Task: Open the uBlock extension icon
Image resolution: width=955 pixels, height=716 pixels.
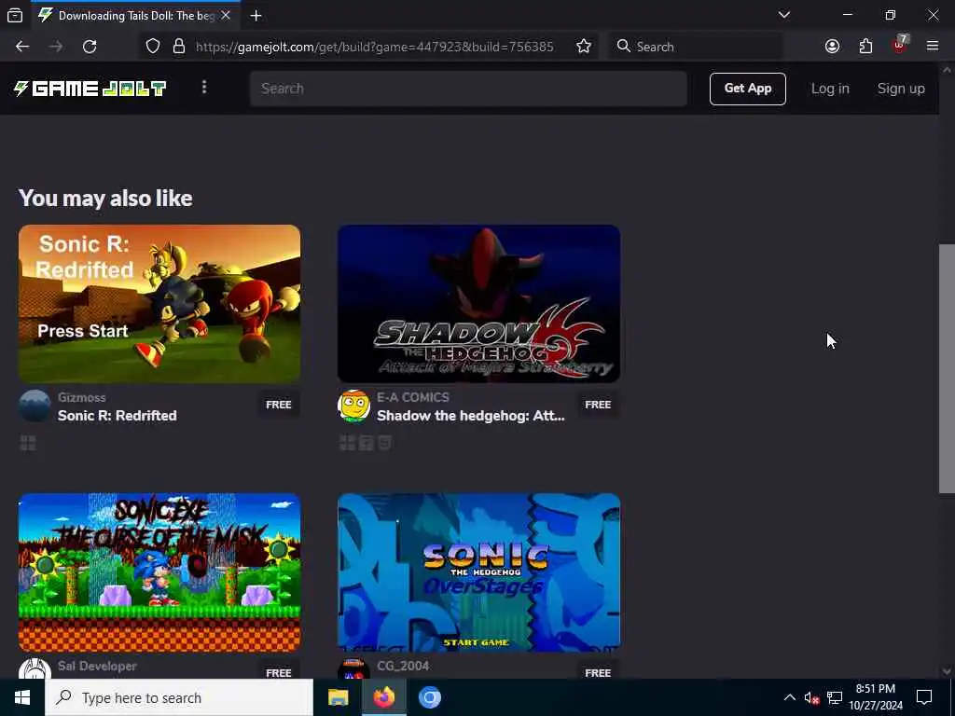Action: [x=900, y=45]
